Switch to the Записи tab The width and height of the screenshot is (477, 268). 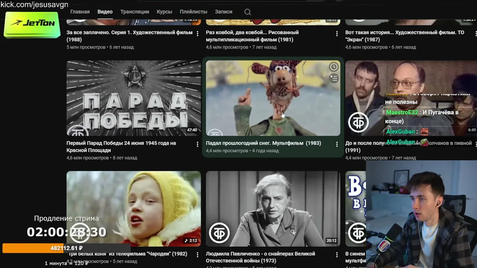click(224, 12)
